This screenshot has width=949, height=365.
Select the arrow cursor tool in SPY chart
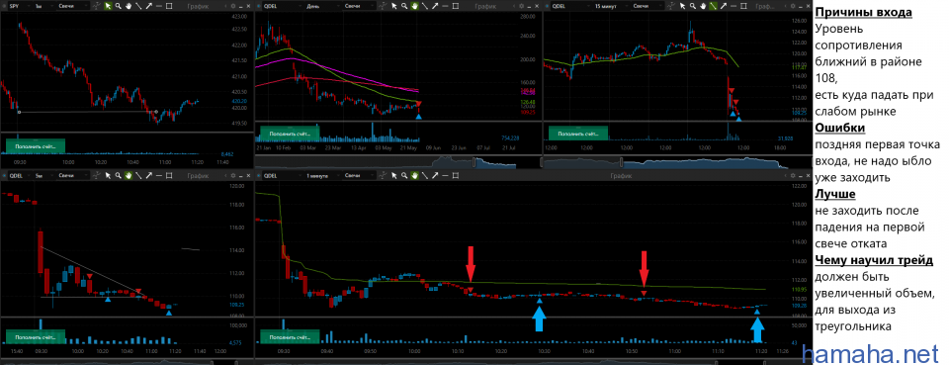pos(109,6)
